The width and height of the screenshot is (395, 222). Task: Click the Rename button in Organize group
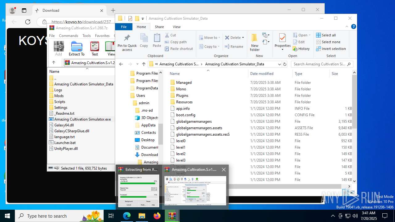(234, 47)
